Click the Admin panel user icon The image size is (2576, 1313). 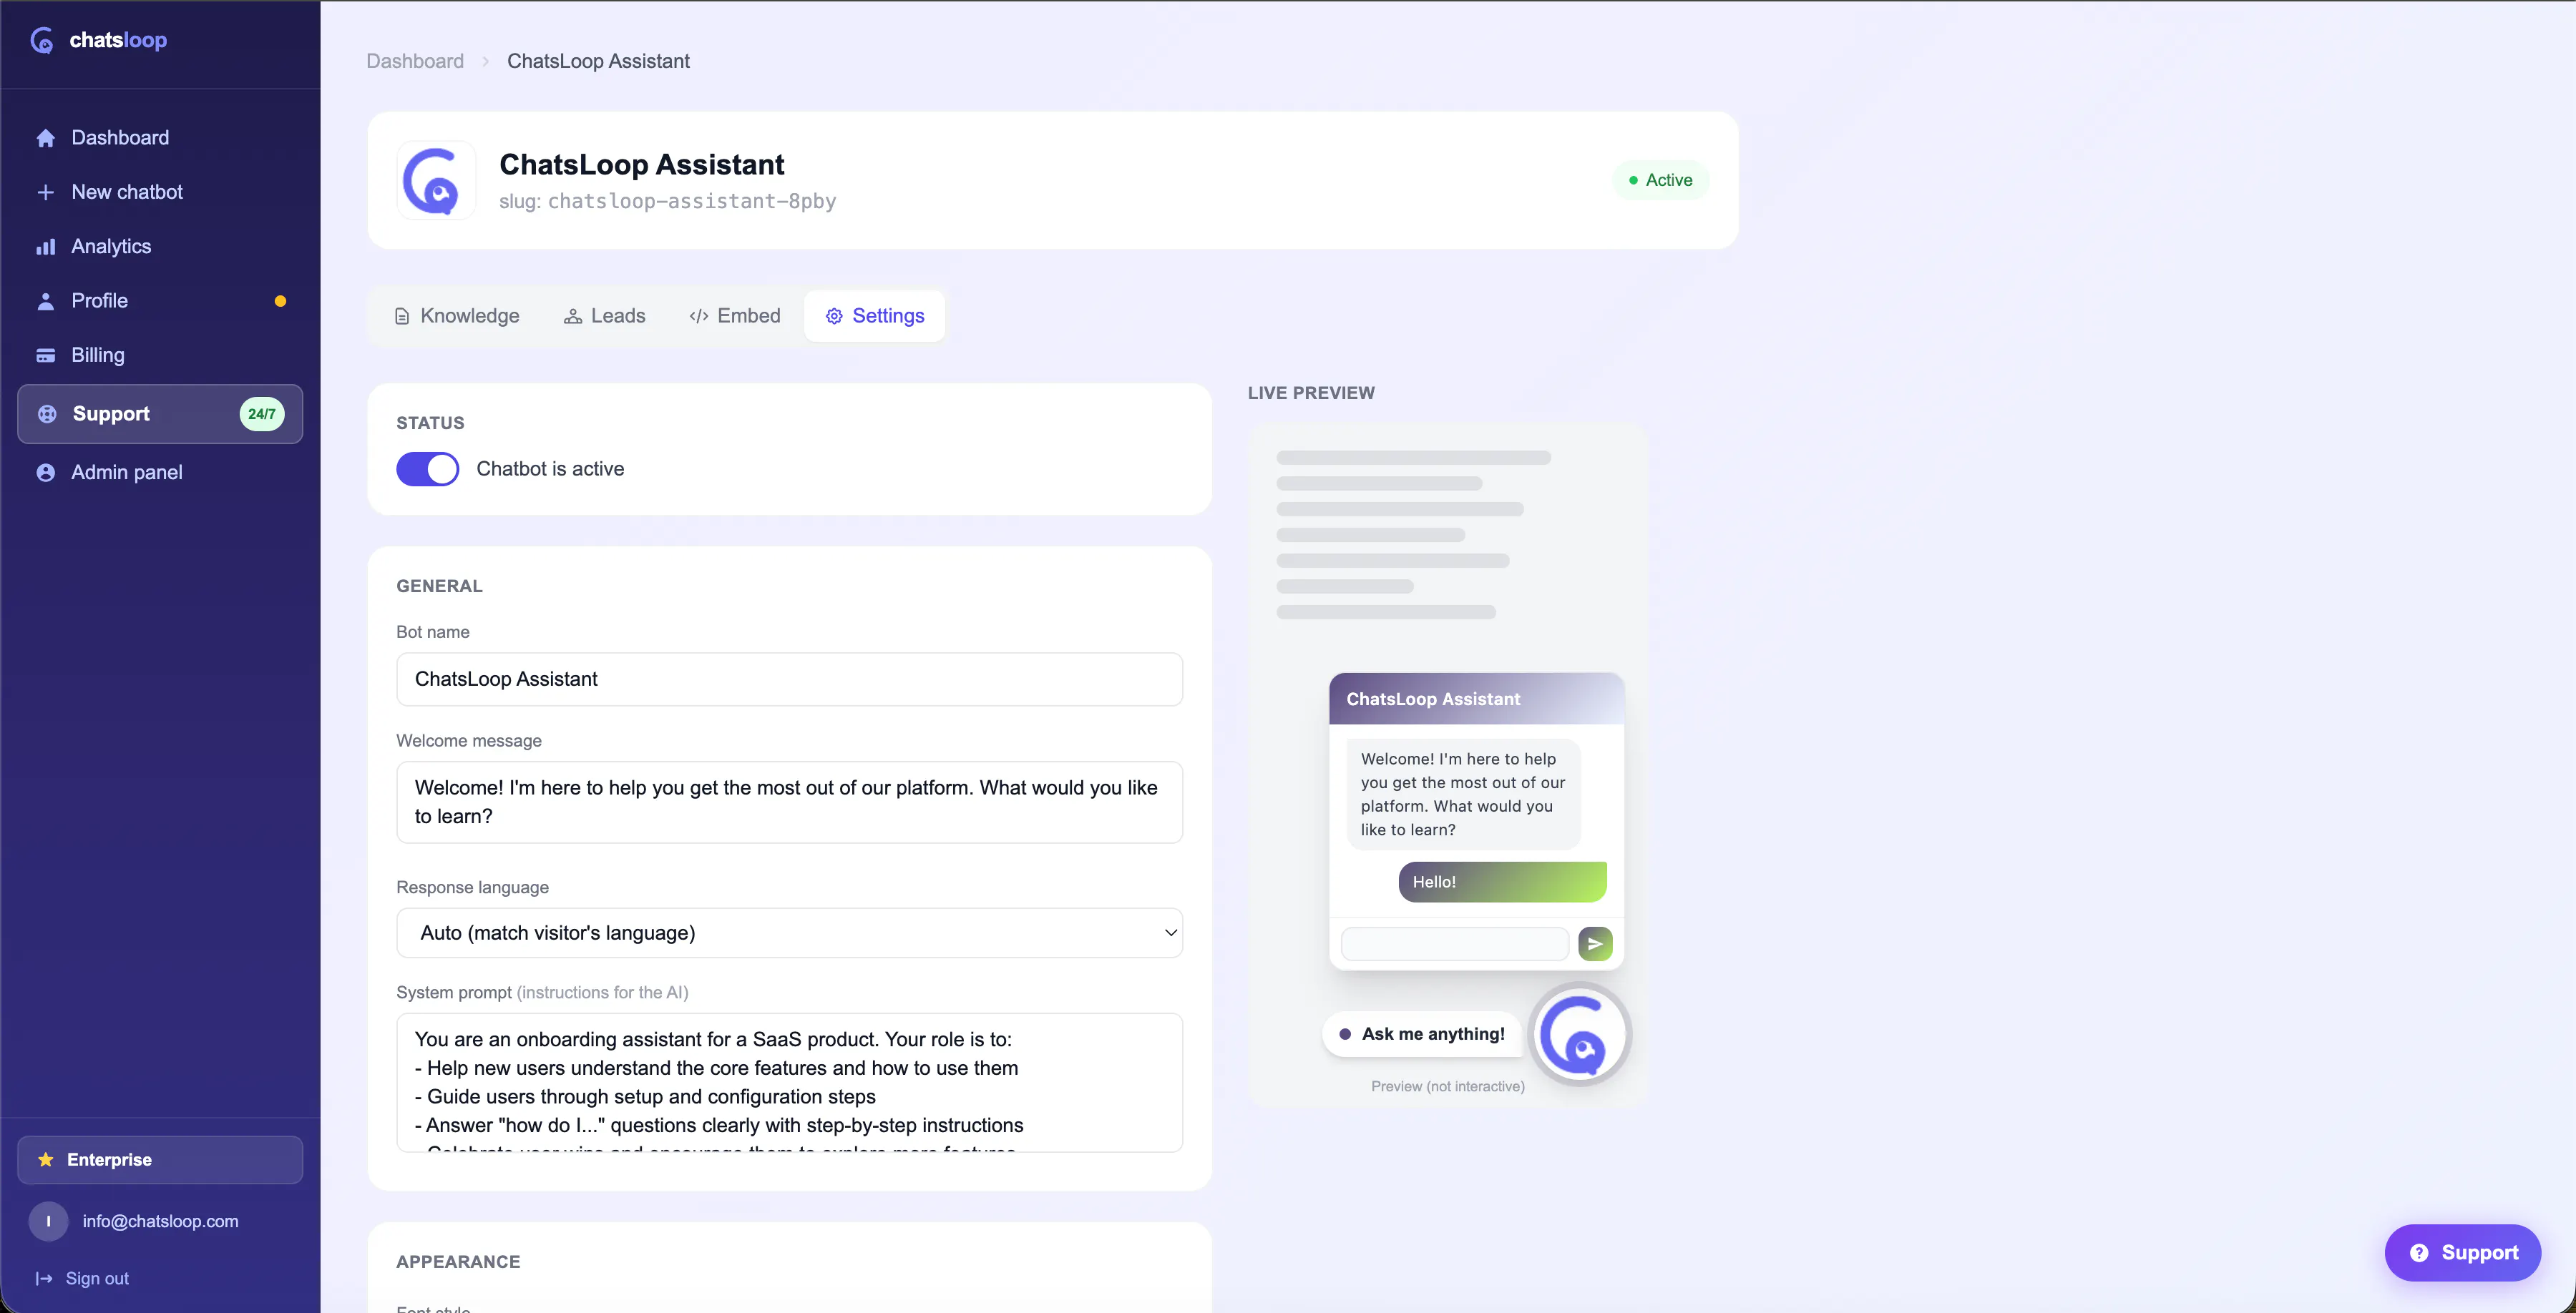coord(46,473)
